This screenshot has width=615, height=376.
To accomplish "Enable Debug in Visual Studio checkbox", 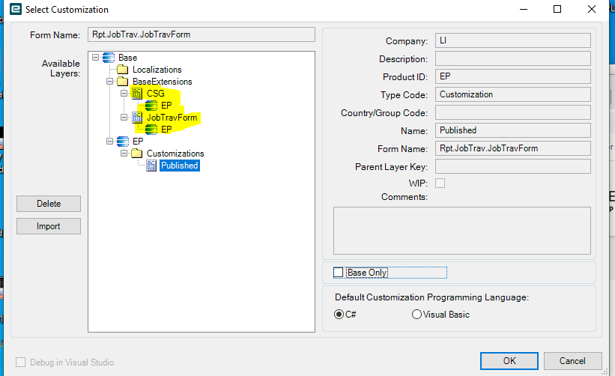I will click(20, 362).
